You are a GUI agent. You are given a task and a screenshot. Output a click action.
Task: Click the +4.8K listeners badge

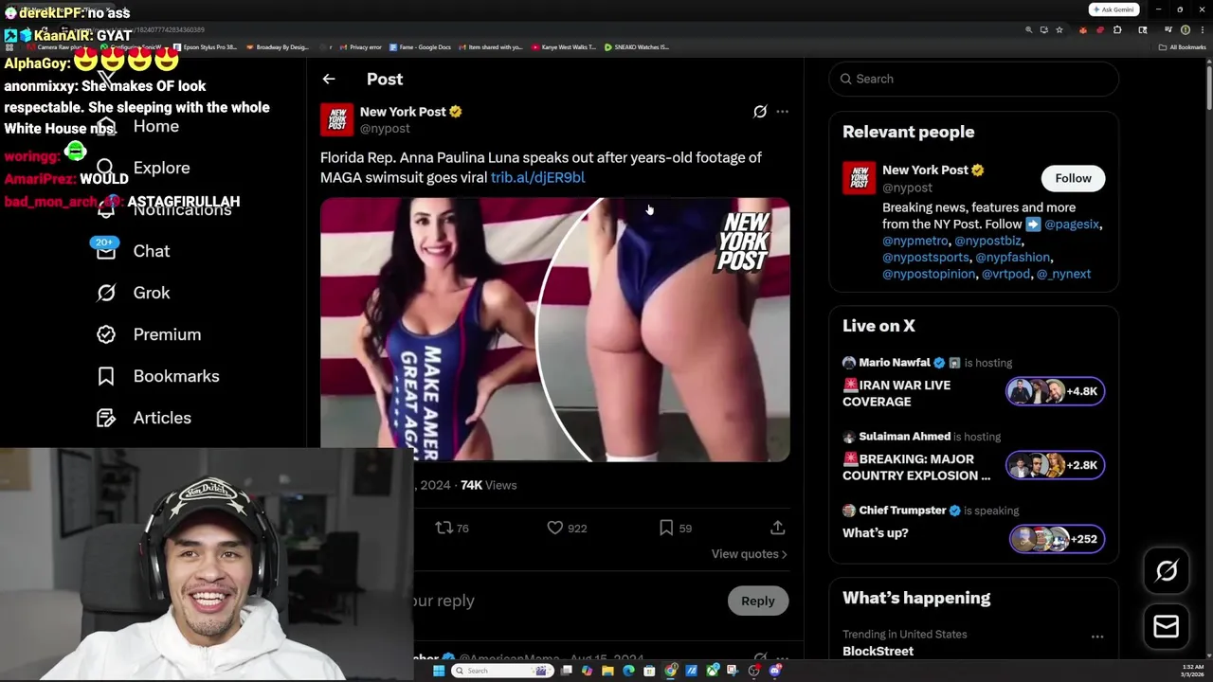point(1055,391)
